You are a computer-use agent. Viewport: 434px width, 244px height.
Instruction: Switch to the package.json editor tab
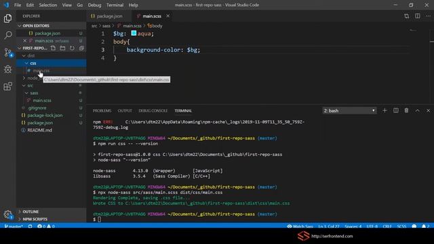(109, 16)
